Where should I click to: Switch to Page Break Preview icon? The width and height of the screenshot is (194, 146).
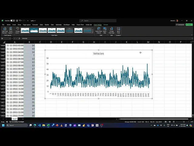point(174,122)
